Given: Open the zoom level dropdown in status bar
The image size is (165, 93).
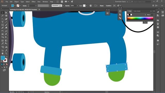Looking at the screenshot, I should 16,92.
